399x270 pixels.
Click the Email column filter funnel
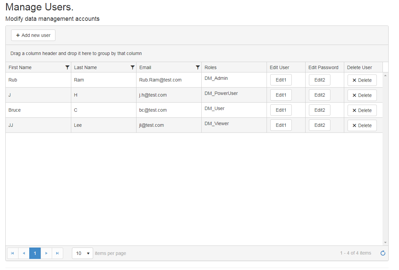coord(198,67)
